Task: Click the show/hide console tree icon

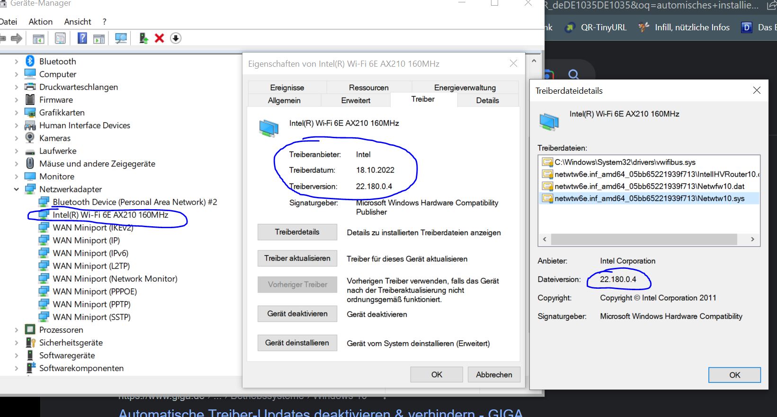Action: pyautogui.click(x=38, y=38)
